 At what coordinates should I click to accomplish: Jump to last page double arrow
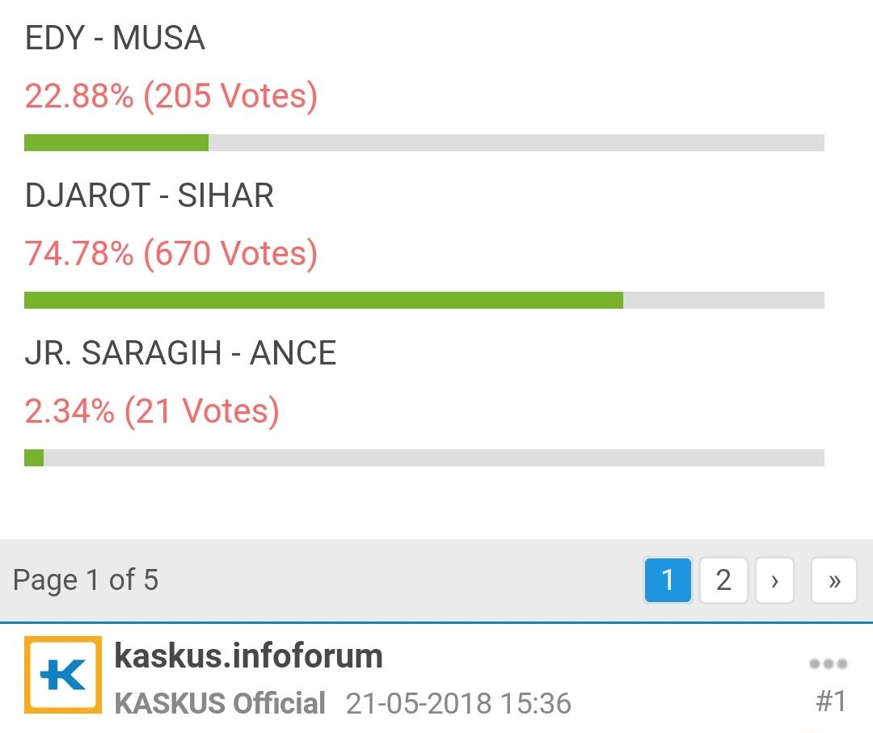(834, 580)
